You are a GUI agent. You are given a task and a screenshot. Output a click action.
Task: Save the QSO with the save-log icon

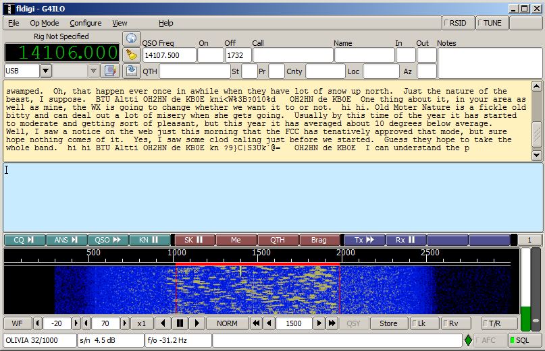point(132,71)
